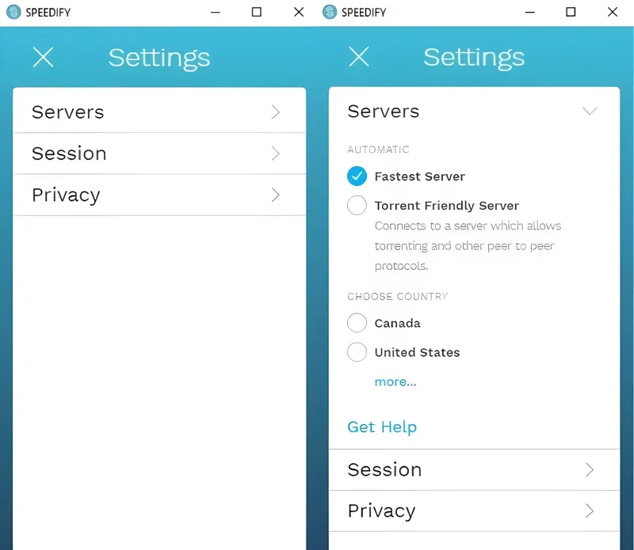Click the checkmark icon next to Fastest Server
Viewport: 634px width, 550px height.
(x=357, y=176)
